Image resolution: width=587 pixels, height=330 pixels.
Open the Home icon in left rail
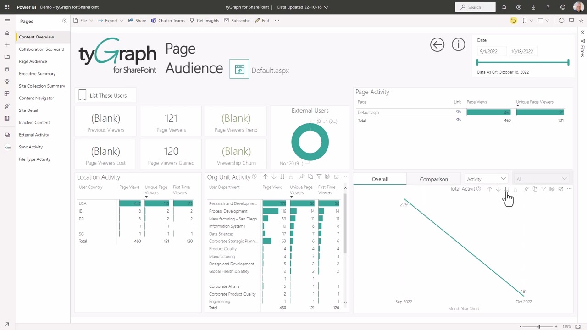click(x=7, y=33)
